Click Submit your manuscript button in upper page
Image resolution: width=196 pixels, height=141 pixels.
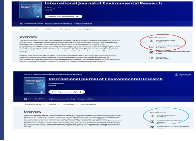63,16
